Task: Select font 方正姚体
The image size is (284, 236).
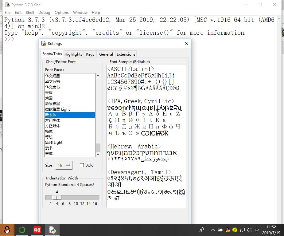Action: coord(70,120)
